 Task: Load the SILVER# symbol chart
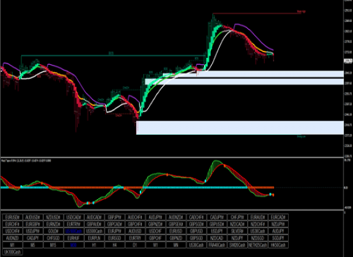pyautogui.click(x=237, y=231)
